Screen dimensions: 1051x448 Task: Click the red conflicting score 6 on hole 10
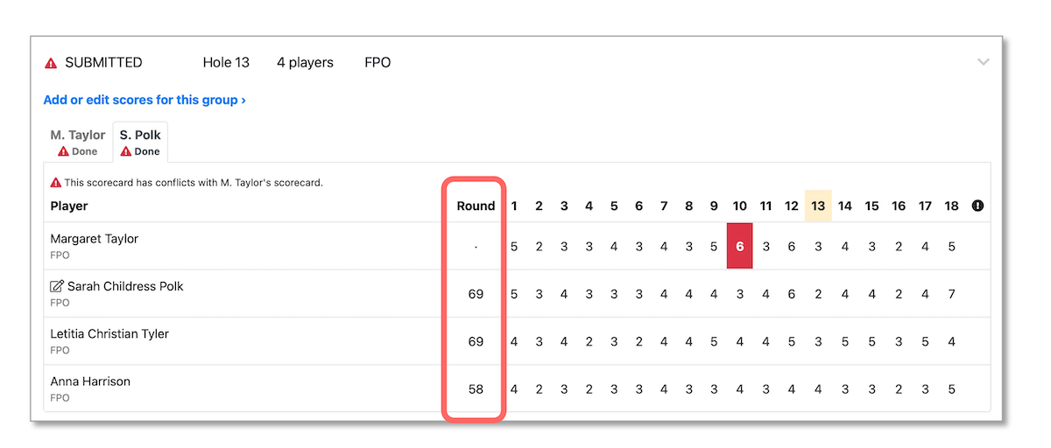(740, 246)
